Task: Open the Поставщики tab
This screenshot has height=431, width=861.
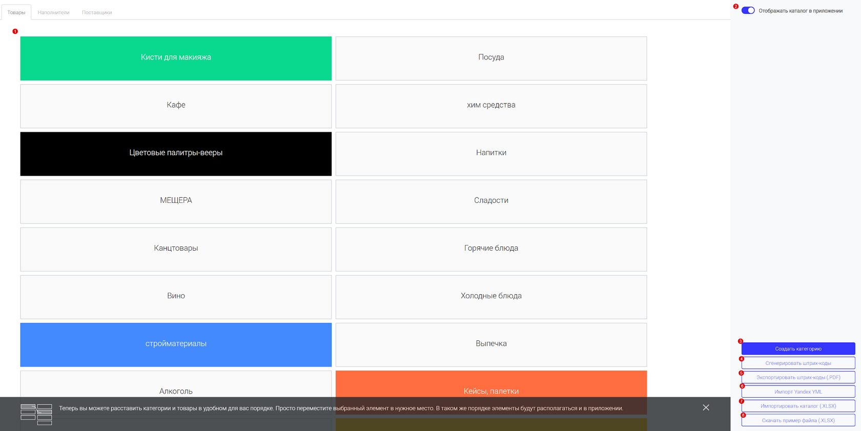Action: coord(97,12)
